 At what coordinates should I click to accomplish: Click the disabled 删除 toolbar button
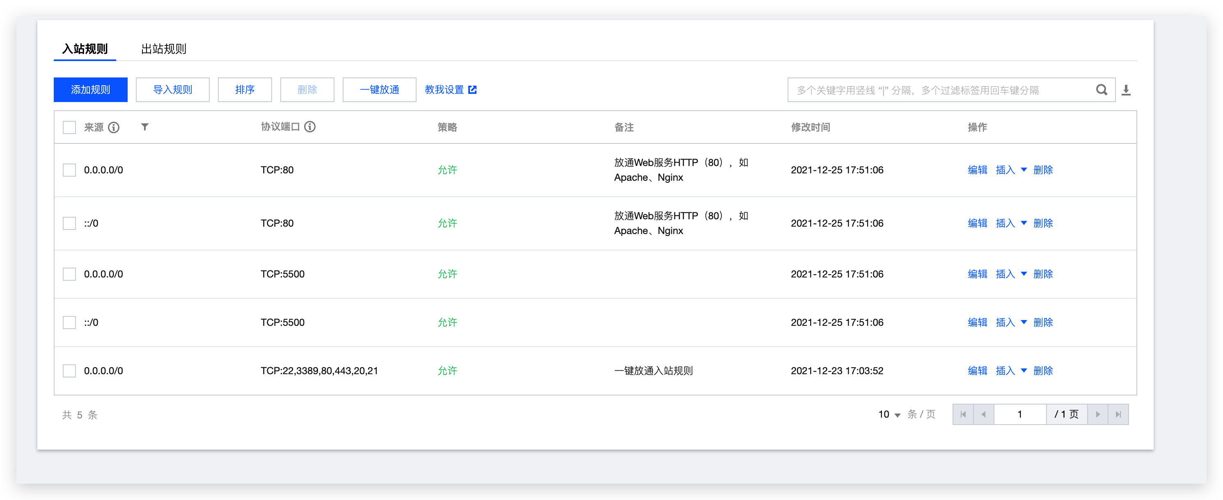(x=307, y=90)
